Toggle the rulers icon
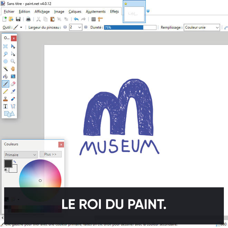 coord(100,19)
